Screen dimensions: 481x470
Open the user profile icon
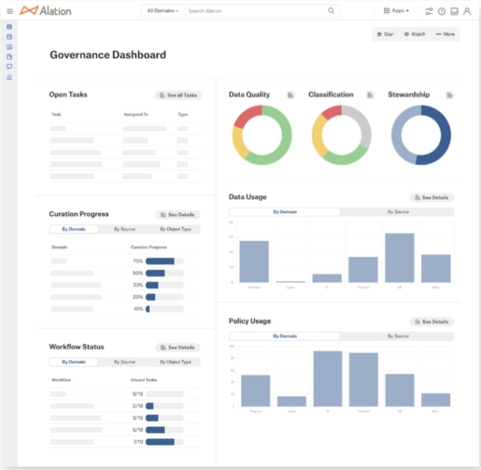point(466,11)
